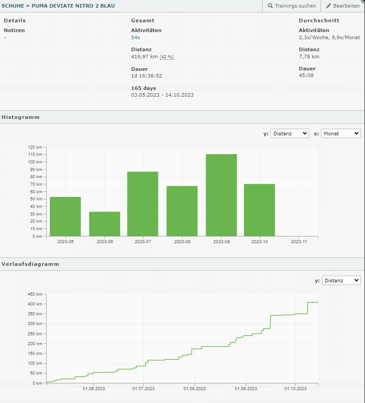Click the pencil icon beside Bearbeiten
Screen dimensions: 365x403
(x=329, y=6)
